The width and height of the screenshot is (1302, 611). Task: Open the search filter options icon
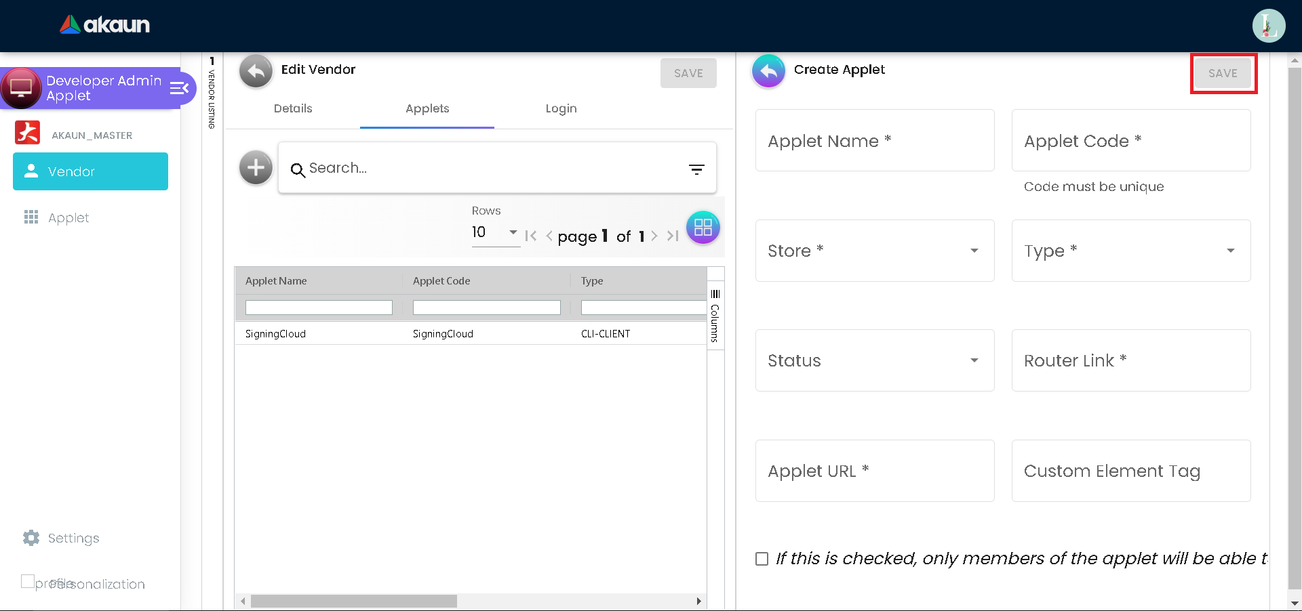[x=696, y=169]
